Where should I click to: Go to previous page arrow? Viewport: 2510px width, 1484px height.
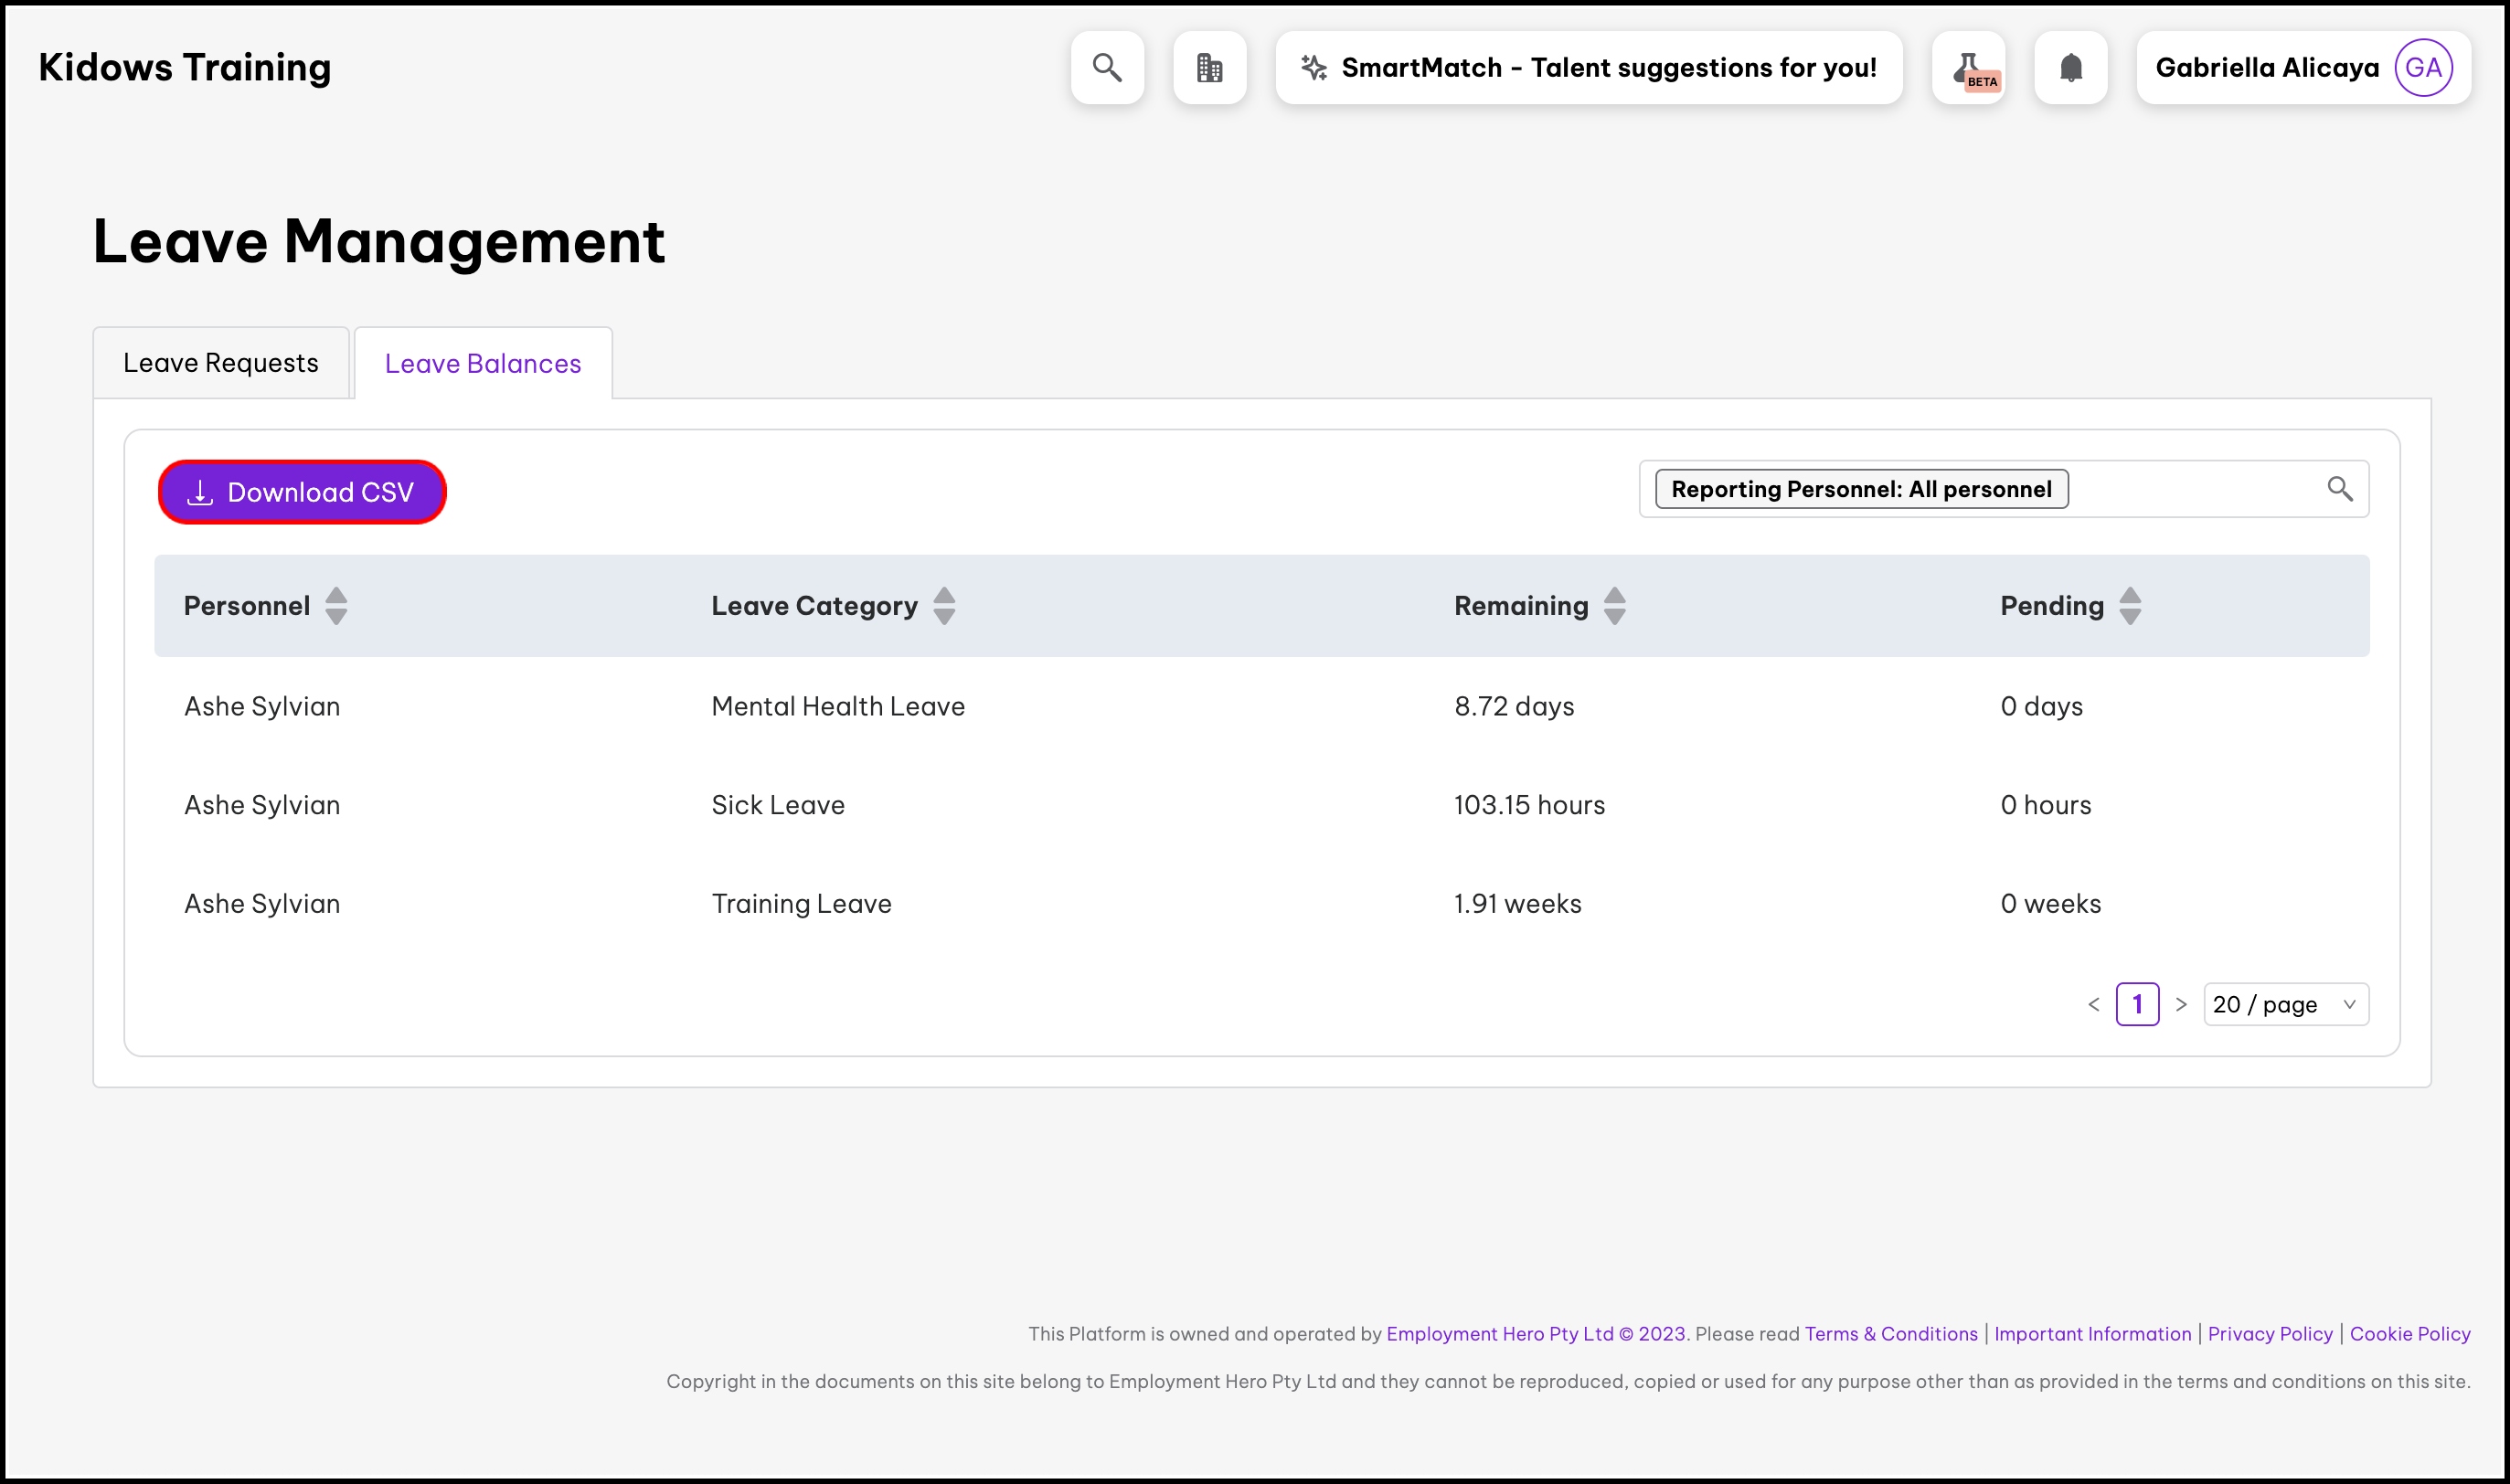2093,1004
